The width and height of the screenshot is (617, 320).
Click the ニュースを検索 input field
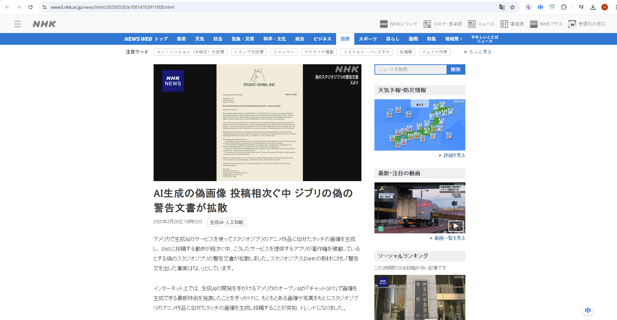coord(410,69)
